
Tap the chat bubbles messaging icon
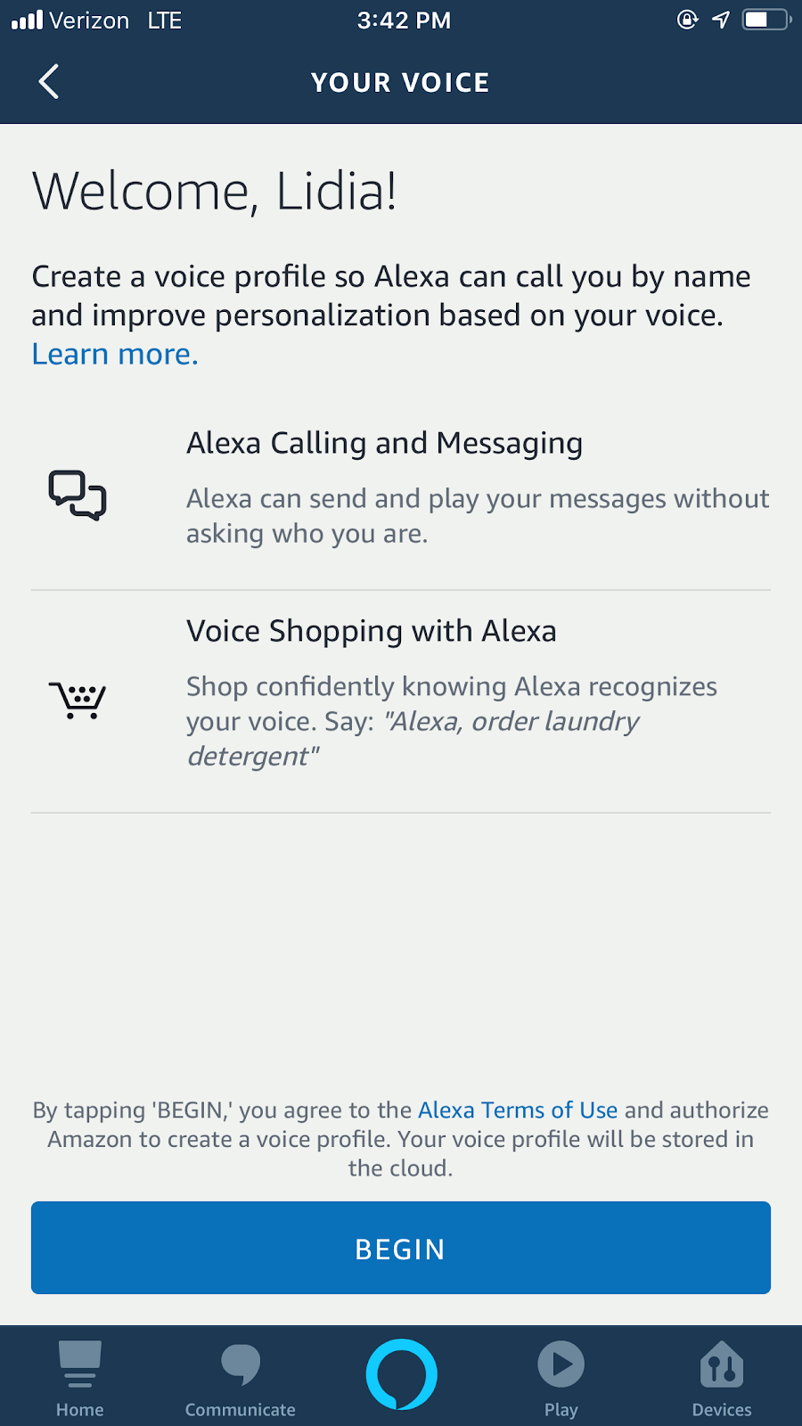point(78,495)
